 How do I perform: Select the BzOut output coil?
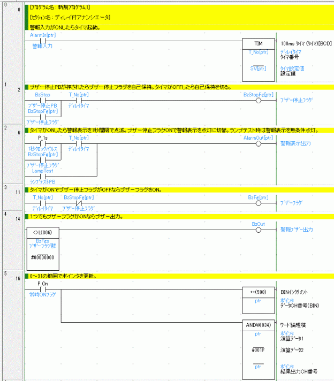(259, 230)
